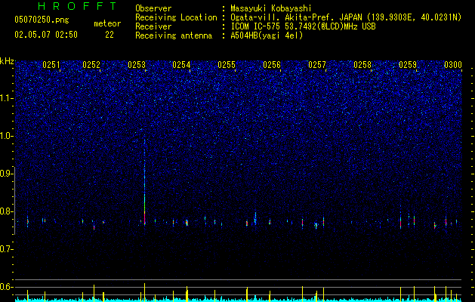The image size is (475, 302).
Task: Click the kHz axis unit label
Action: click(x=7, y=61)
